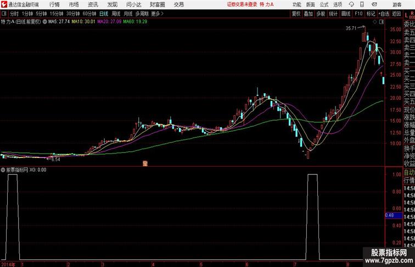415x267 pixels.
Task: Select the 日线 daily period tab
Action: pyautogui.click(x=104, y=14)
